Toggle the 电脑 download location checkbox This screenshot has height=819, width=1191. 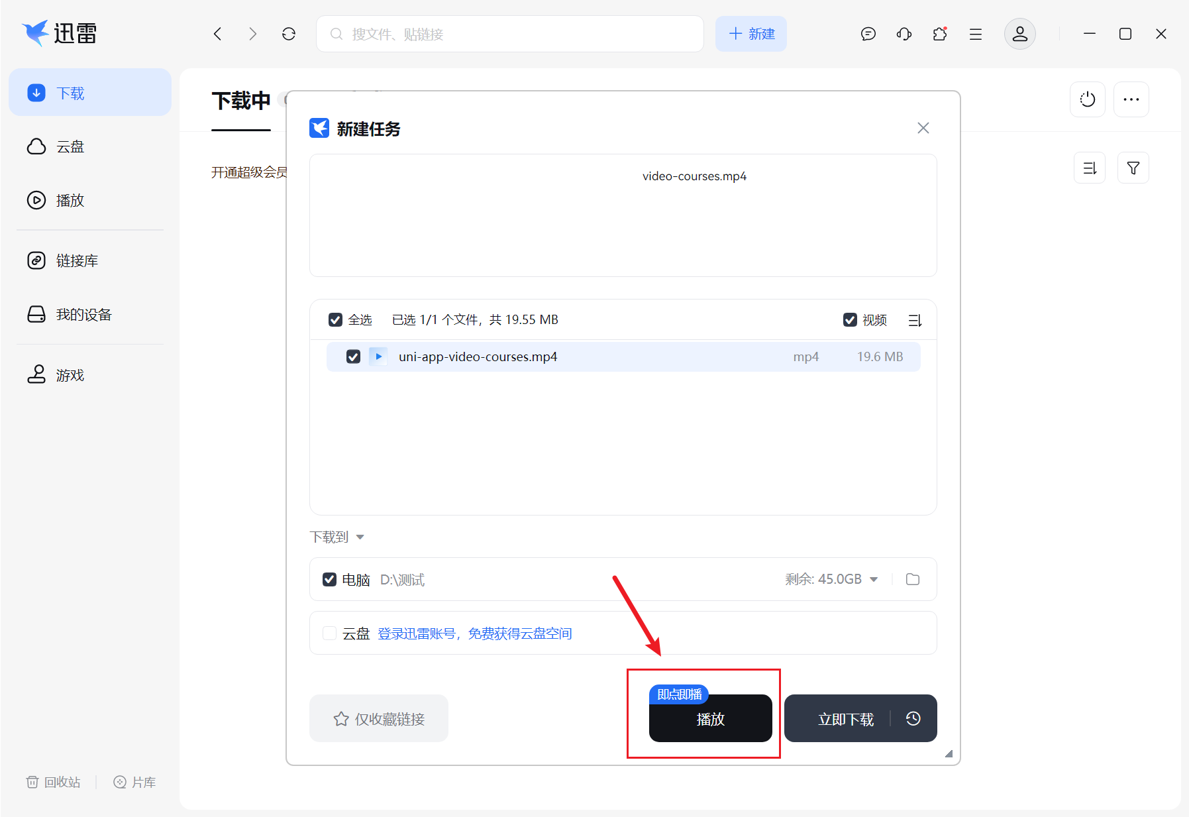click(x=329, y=580)
